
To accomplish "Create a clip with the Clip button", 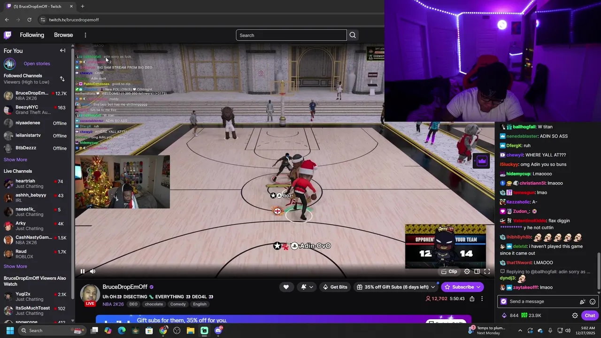I will pos(449,271).
